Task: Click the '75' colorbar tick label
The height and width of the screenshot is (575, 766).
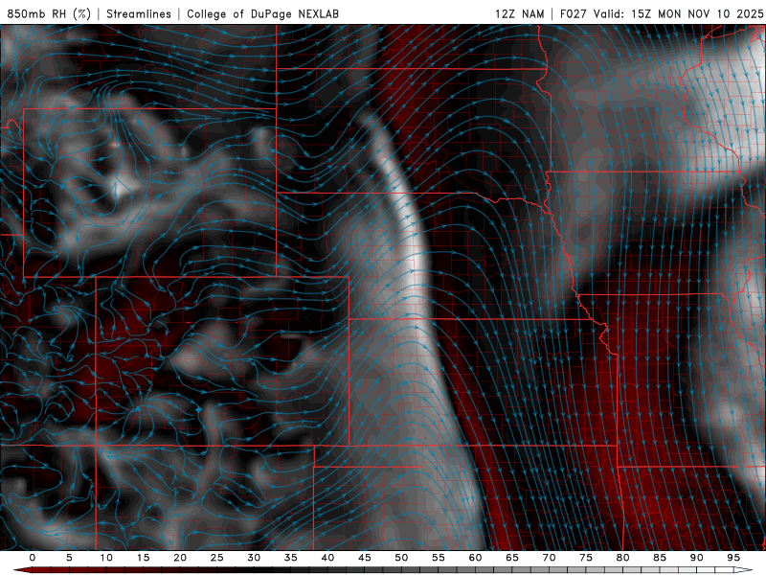Action: tap(586, 558)
